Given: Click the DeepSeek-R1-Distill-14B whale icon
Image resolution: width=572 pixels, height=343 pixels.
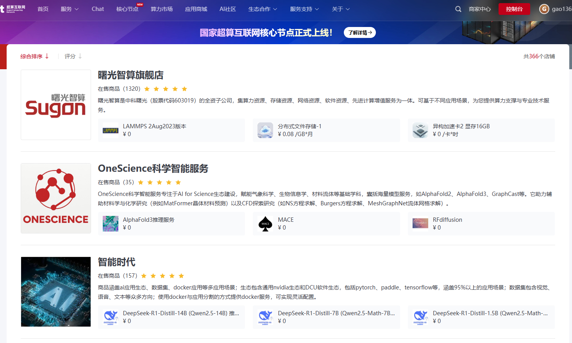Looking at the screenshot, I should coord(111,317).
